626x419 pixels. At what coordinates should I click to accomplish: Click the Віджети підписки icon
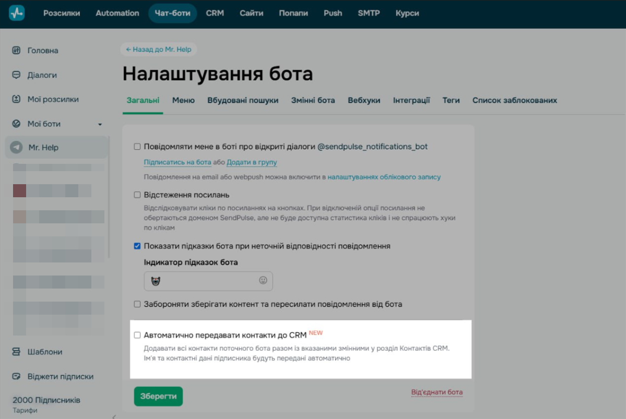tap(16, 376)
